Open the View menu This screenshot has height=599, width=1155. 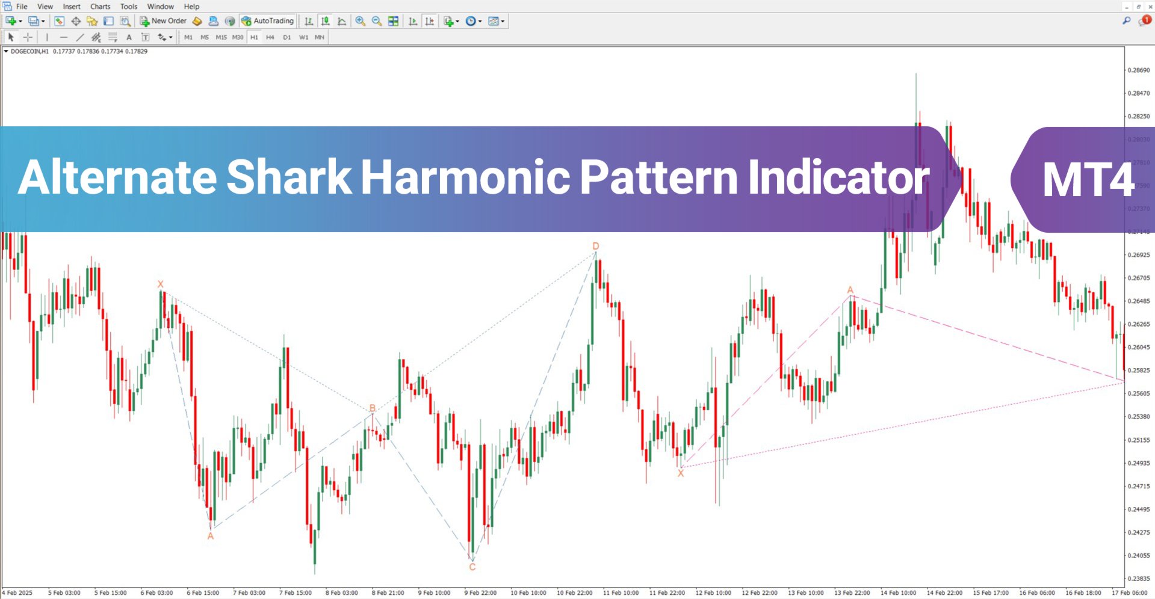[x=45, y=7]
